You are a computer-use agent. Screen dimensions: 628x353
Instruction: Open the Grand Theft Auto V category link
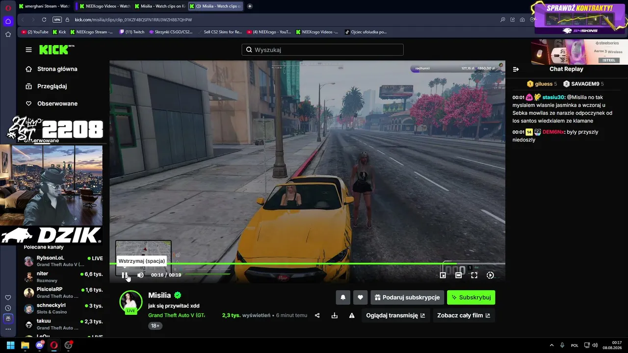[x=177, y=315]
